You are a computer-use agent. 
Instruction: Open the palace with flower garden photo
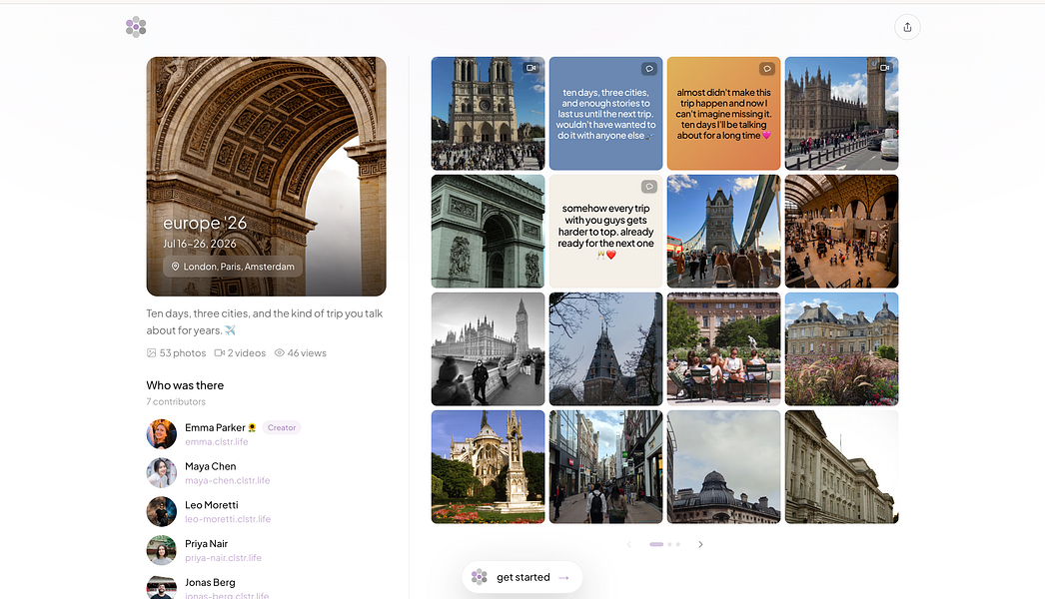(x=842, y=349)
